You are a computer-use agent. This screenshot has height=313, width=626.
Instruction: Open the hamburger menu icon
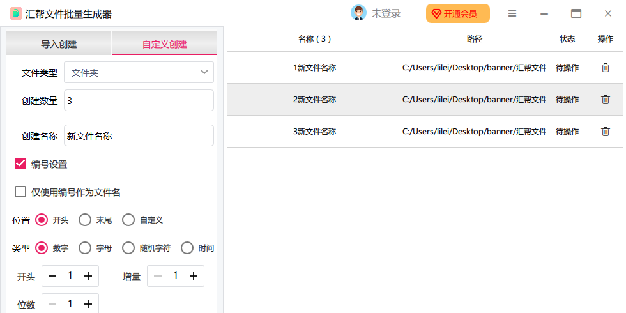click(x=512, y=13)
